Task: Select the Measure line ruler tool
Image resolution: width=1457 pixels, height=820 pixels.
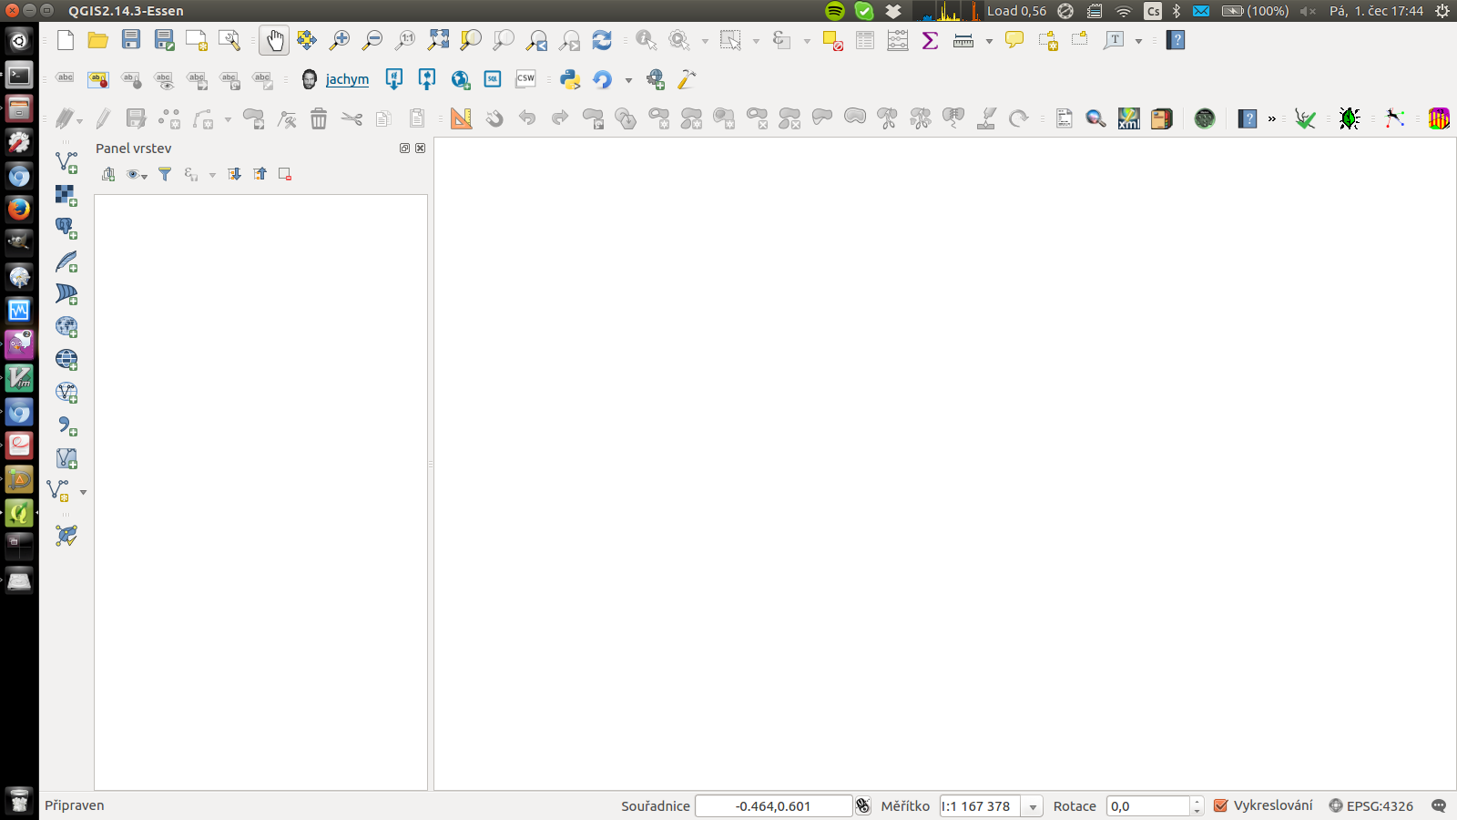Action: pyautogui.click(x=963, y=40)
